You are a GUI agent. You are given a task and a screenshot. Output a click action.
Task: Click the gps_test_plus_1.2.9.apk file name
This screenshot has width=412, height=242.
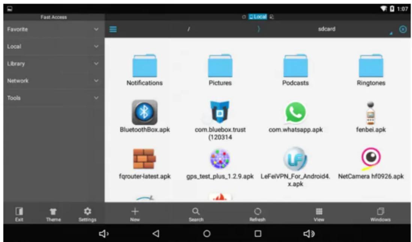pyautogui.click(x=220, y=176)
